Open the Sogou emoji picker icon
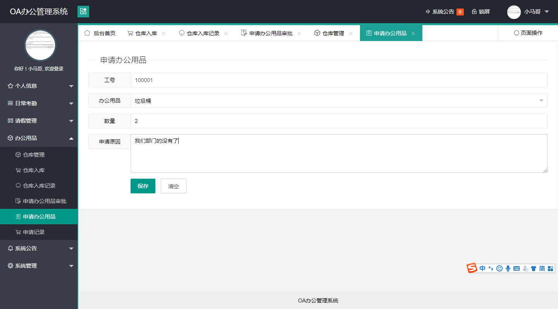The image size is (558, 309). (x=499, y=268)
